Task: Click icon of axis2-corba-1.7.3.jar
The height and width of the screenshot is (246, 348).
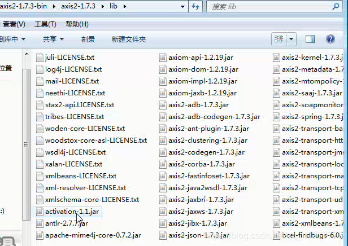Action: click(x=163, y=164)
